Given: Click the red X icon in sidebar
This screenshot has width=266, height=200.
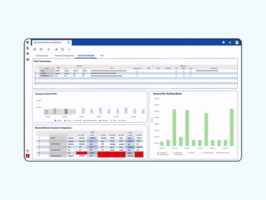Looking at the screenshot, I should pyautogui.click(x=27, y=156).
